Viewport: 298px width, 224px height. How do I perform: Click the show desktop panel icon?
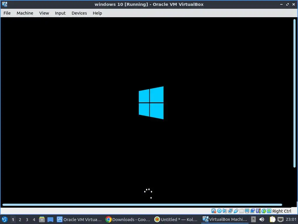(x=50, y=219)
